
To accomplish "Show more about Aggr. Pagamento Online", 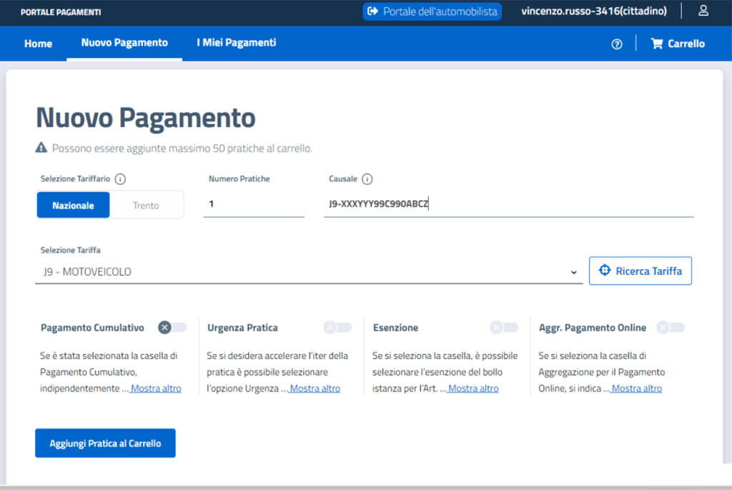I will pos(637,389).
